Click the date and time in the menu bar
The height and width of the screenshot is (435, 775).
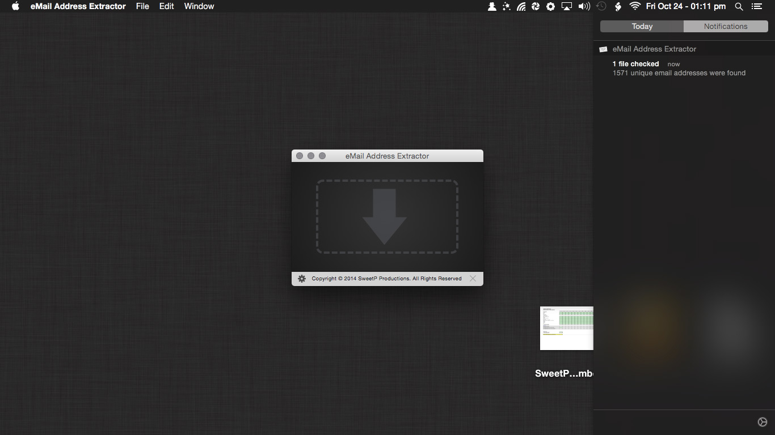[x=688, y=6]
